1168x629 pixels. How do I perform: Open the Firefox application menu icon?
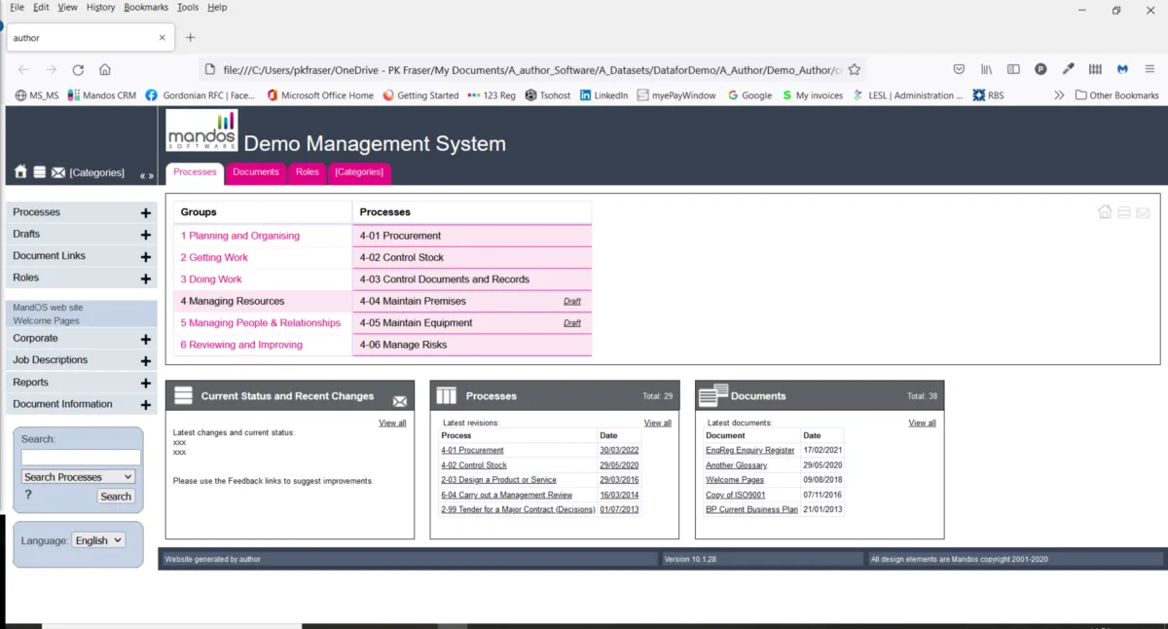1150,69
